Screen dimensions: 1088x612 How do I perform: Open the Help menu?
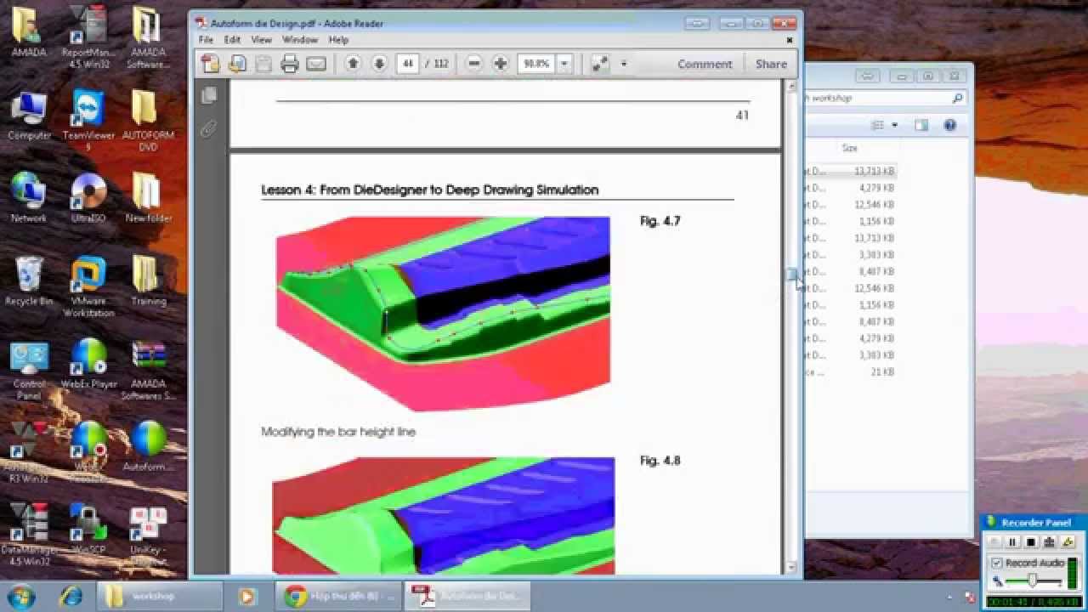tap(338, 40)
